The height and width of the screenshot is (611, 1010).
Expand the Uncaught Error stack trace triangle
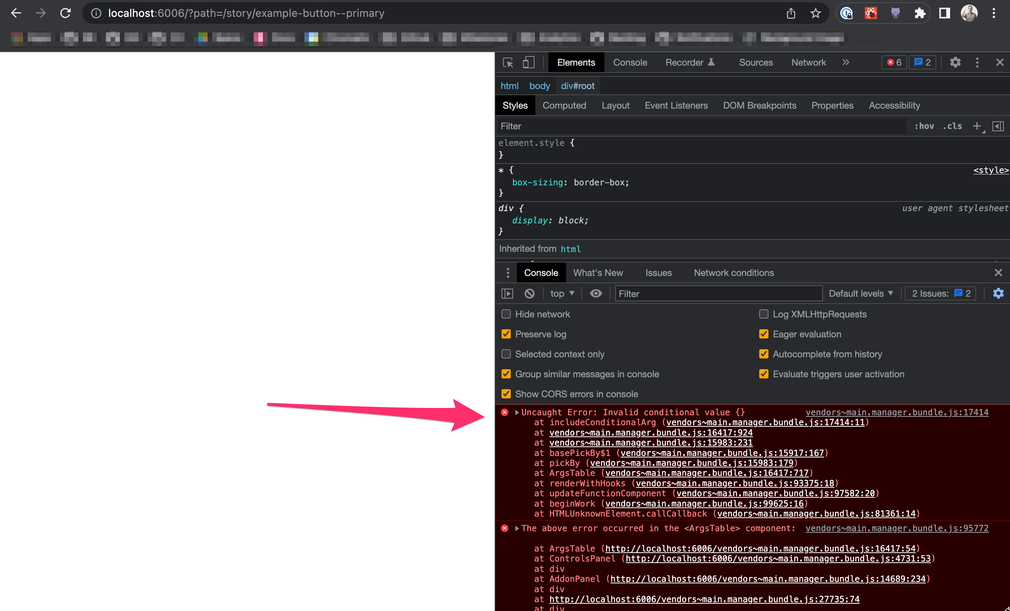point(517,412)
